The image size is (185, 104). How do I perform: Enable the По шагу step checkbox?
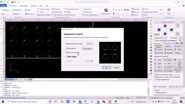(x=171, y=38)
